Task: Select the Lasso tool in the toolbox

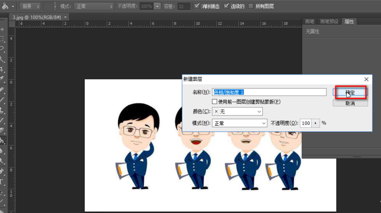Action: pyautogui.click(x=2, y=48)
